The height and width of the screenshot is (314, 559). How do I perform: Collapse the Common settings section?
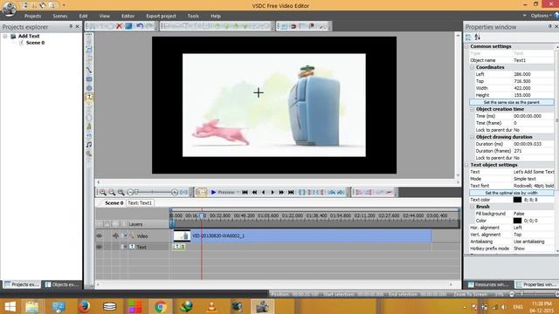pos(466,46)
